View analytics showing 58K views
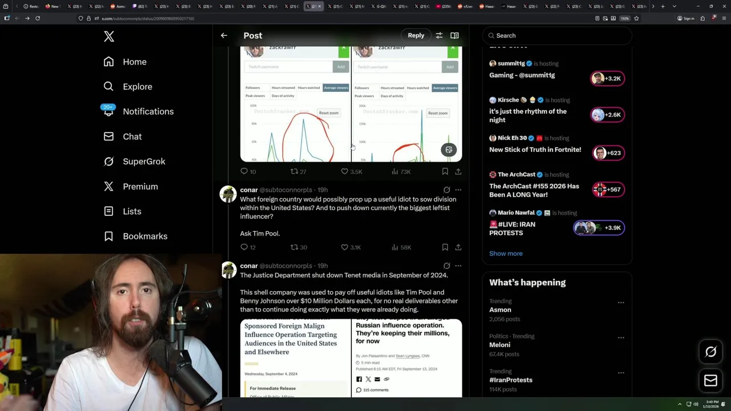This screenshot has height=411, width=731. (x=401, y=247)
